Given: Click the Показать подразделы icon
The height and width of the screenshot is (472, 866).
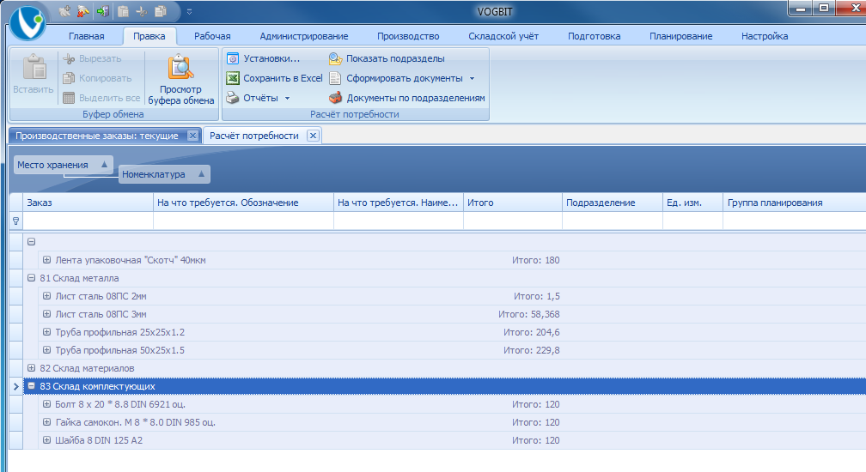Looking at the screenshot, I should (335, 58).
